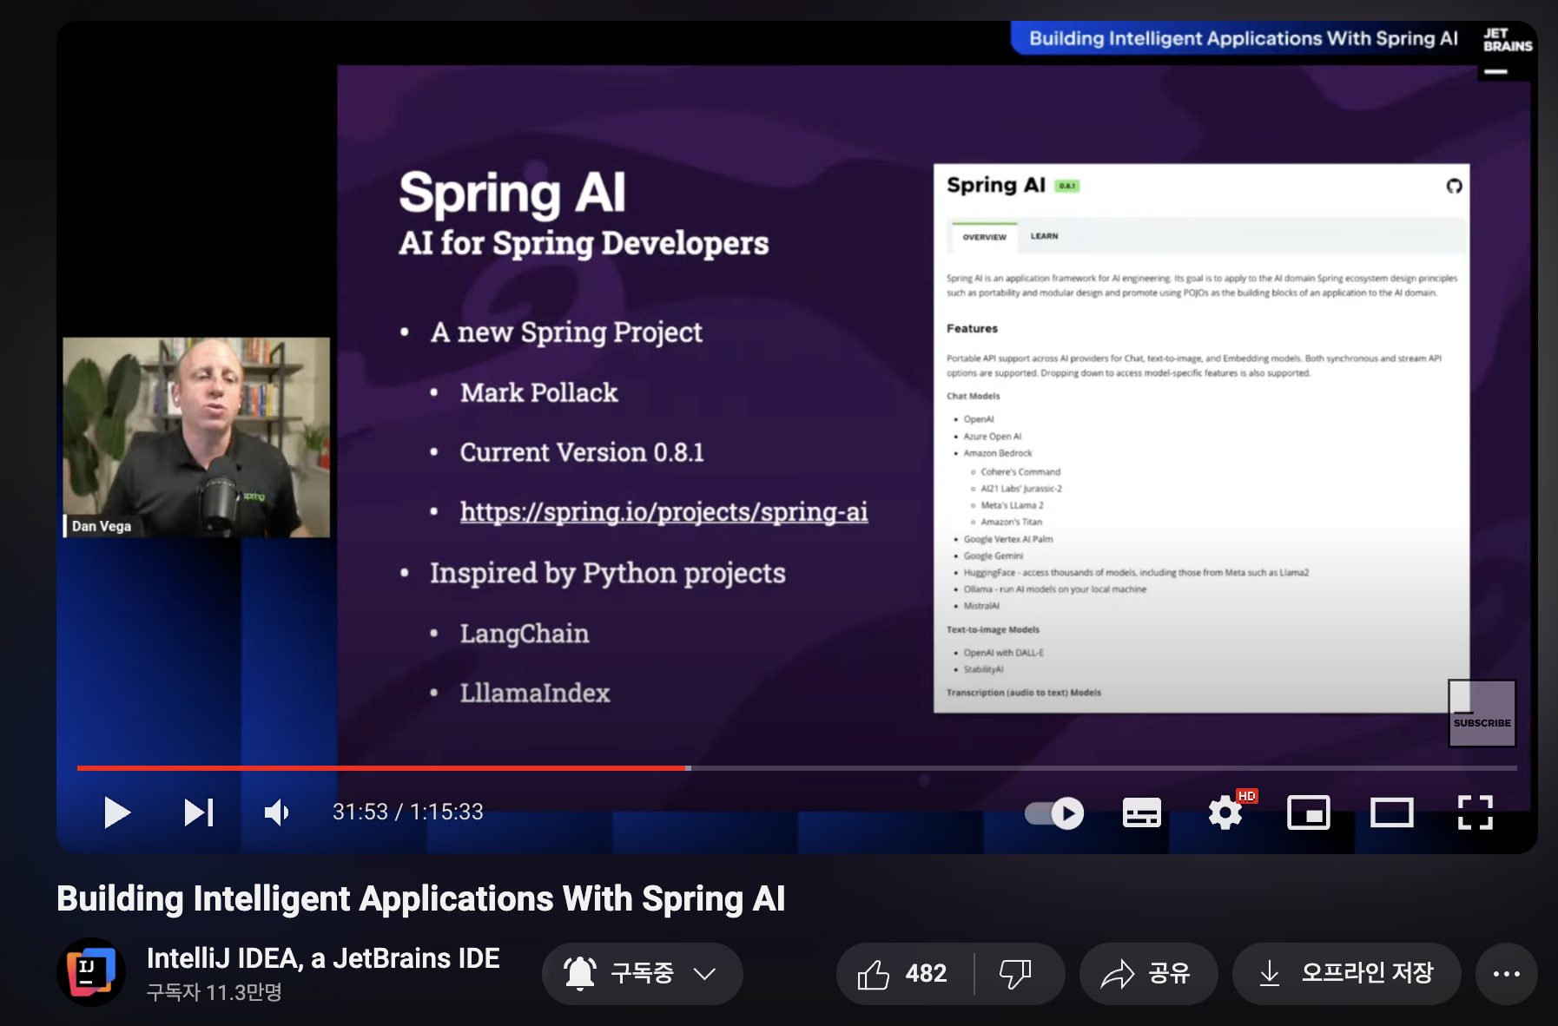The height and width of the screenshot is (1026, 1558).
Task: Open the IntelliJ IDEA channel avatar
Action: pos(91,972)
